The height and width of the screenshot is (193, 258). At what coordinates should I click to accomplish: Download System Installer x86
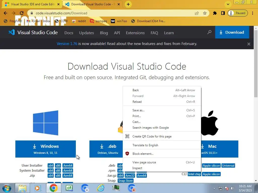(58, 171)
